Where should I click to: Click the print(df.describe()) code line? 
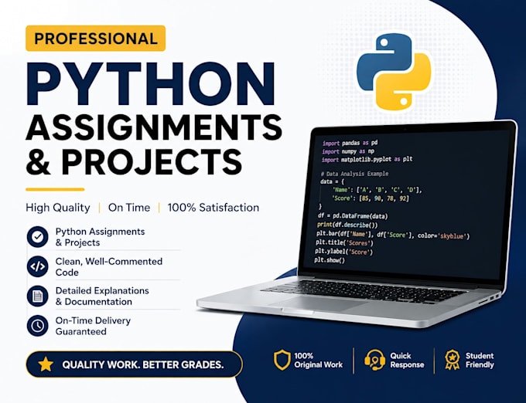click(347, 225)
